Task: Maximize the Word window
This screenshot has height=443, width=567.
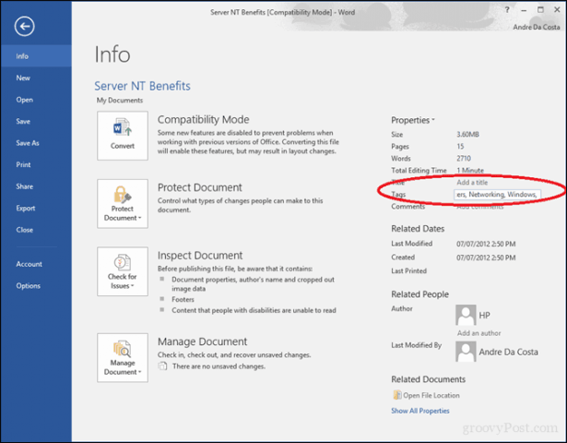Action: pos(540,10)
